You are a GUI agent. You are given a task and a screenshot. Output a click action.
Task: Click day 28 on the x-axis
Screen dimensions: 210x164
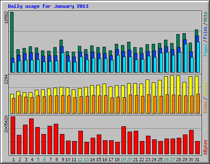pos(178,159)
